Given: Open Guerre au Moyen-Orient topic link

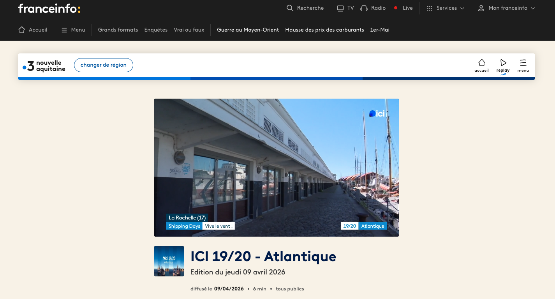Looking at the screenshot, I should 248,30.
